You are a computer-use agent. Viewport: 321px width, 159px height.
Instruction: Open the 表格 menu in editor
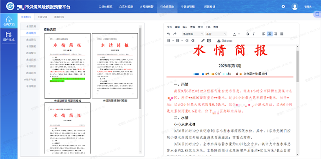[216, 27]
